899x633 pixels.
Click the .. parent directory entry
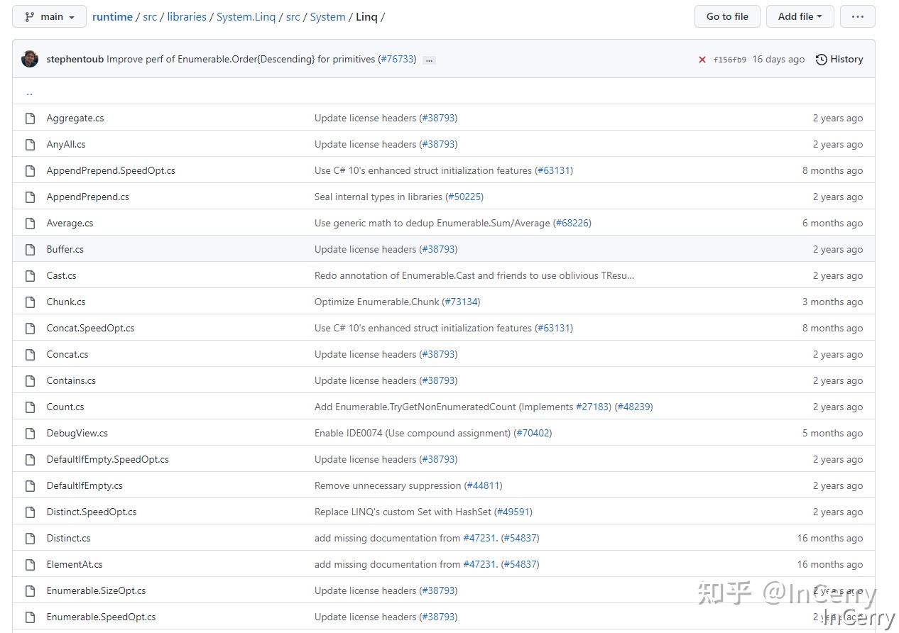[x=29, y=92]
